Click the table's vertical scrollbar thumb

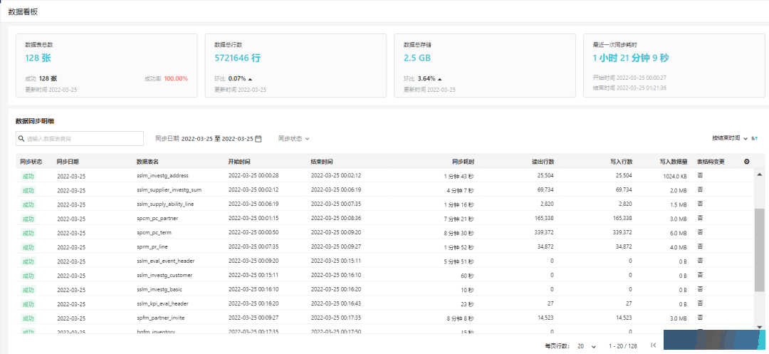[759, 250]
